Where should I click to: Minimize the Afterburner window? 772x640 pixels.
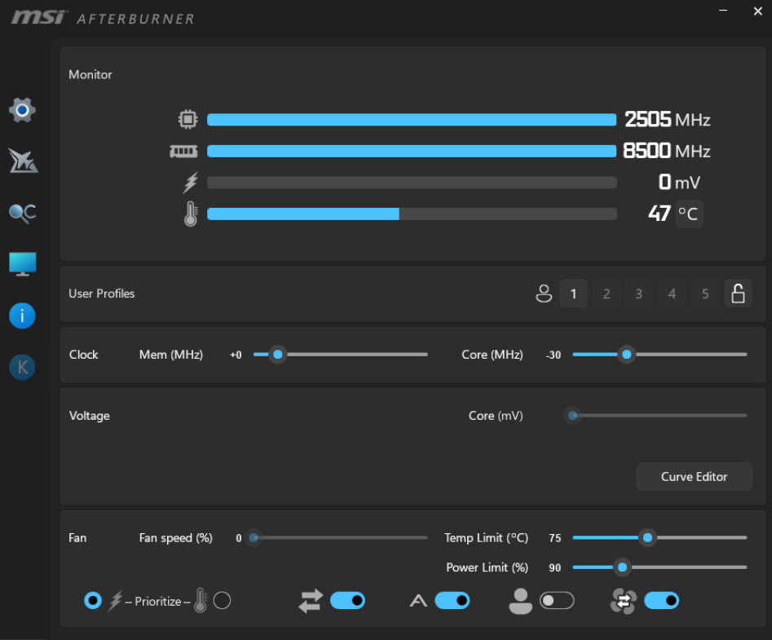click(x=723, y=11)
